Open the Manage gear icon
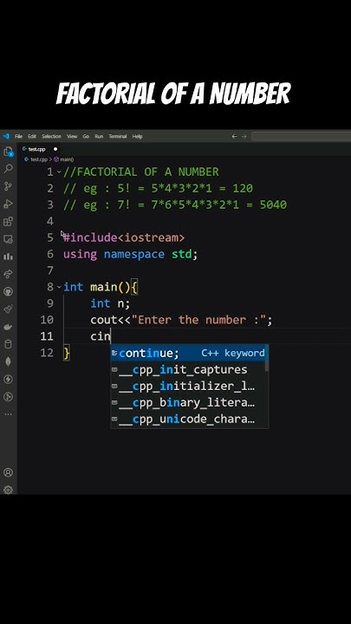Screen dimensions: 351x624 (8, 490)
